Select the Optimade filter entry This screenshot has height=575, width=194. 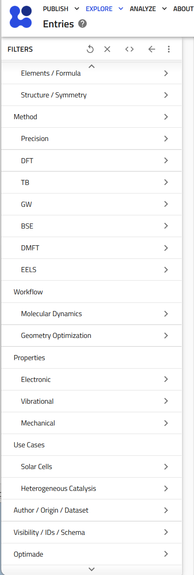click(91, 554)
